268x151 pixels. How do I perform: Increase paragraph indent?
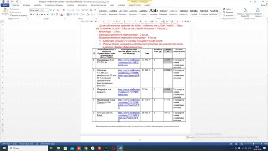point(87,10)
